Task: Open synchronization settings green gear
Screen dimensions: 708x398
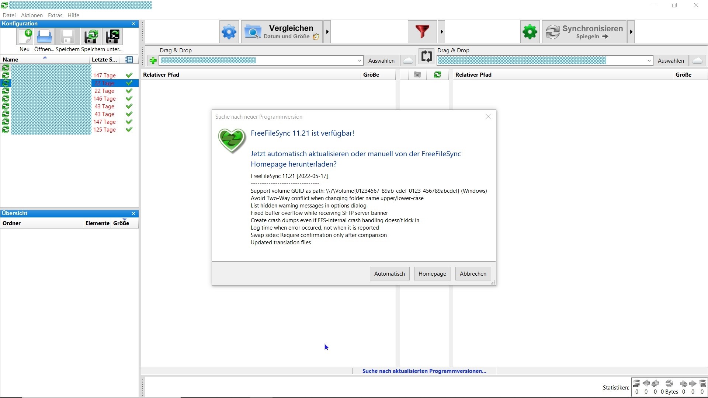Action: coord(530,32)
